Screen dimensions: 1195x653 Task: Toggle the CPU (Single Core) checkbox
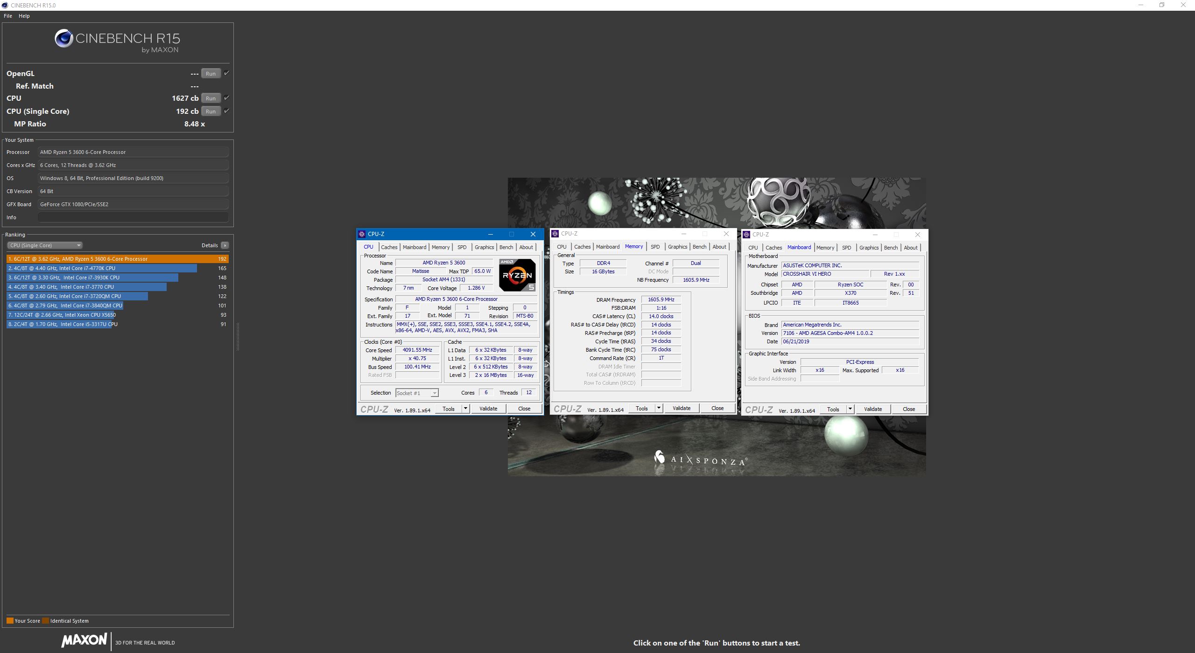click(226, 111)
